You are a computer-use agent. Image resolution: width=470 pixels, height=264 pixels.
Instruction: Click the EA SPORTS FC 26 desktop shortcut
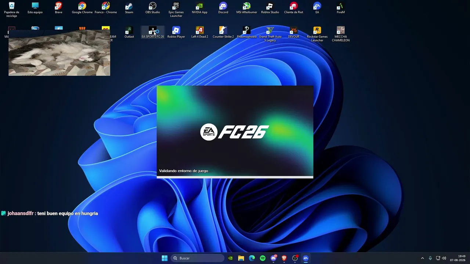click(x=153, y=32)
